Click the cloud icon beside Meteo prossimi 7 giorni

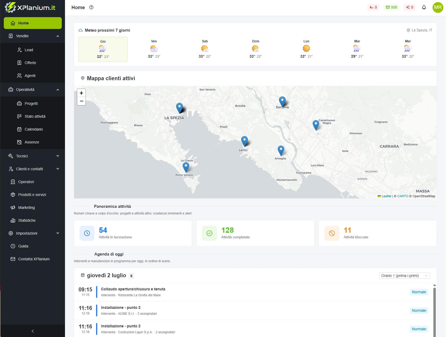[x=81, y=30]
